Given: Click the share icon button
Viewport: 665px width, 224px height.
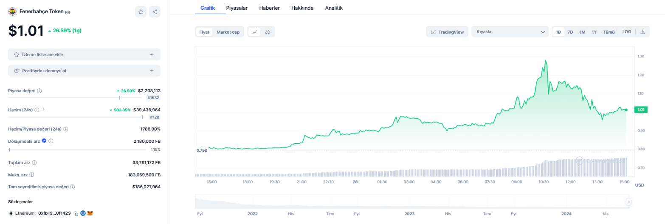Looking at the screenshot, I should (155, 12).
